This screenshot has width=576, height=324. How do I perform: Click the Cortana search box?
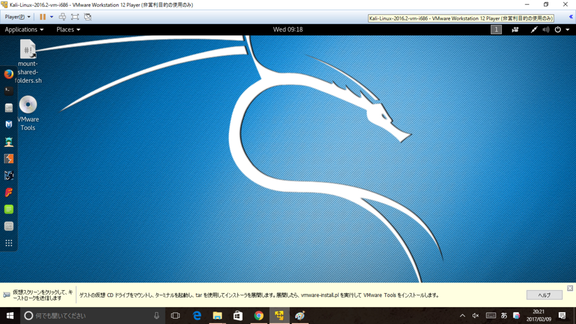click(x=92, y=316)
